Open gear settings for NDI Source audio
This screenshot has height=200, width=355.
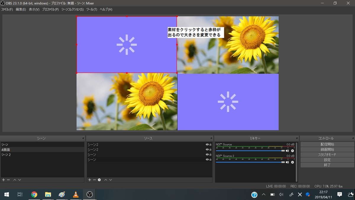(293, 151)
